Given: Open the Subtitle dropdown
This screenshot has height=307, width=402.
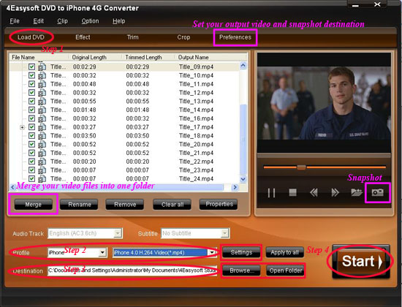Looking at the screenshot, I should 224,233.
